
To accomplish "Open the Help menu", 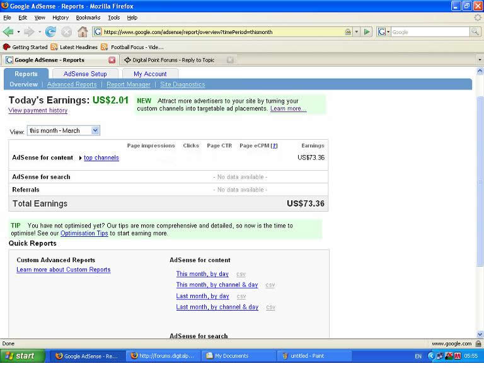I will [x=132, y=18].
